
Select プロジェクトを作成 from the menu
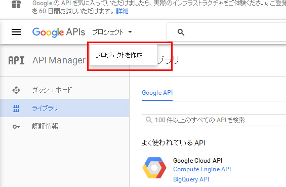123,55
